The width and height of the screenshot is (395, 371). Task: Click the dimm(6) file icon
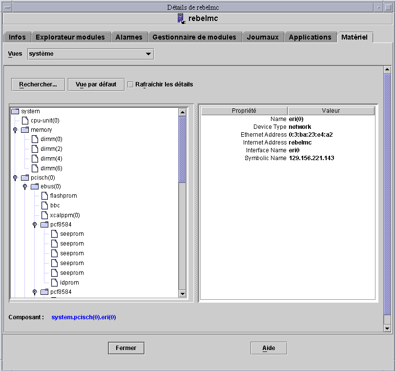point(35,168)
